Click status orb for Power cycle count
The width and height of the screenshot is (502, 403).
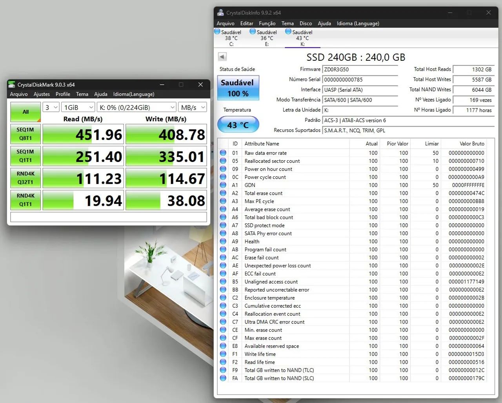(223, 177)
